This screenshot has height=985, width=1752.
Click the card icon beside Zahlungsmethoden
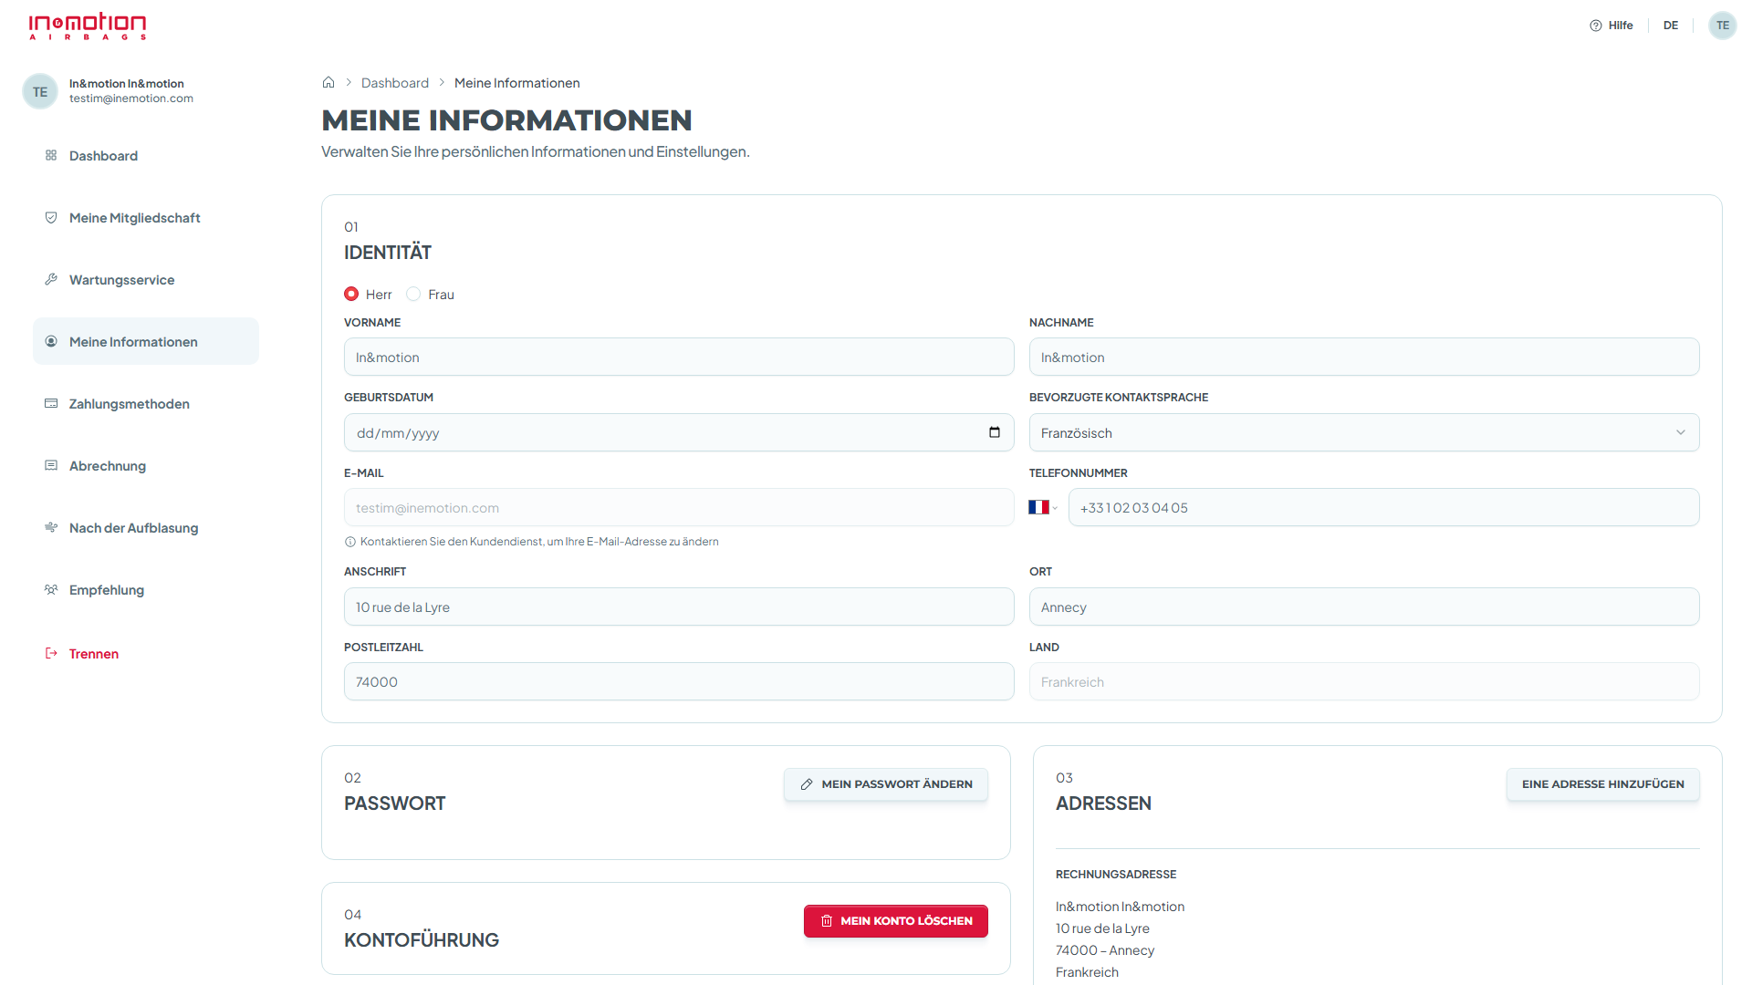51,403
